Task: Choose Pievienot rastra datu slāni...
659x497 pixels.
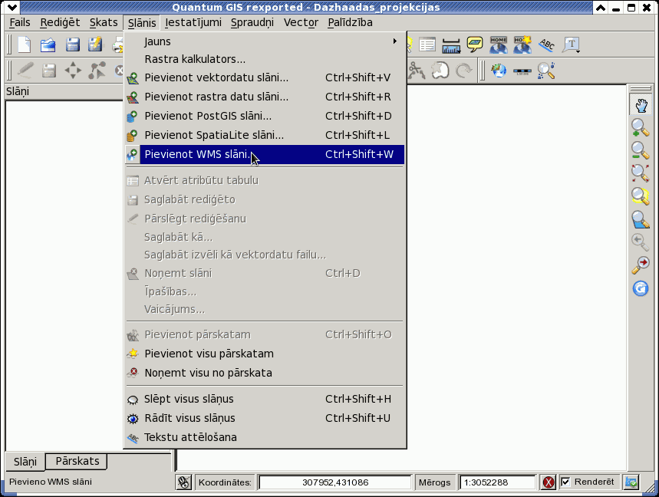Action: pos(265,97)
